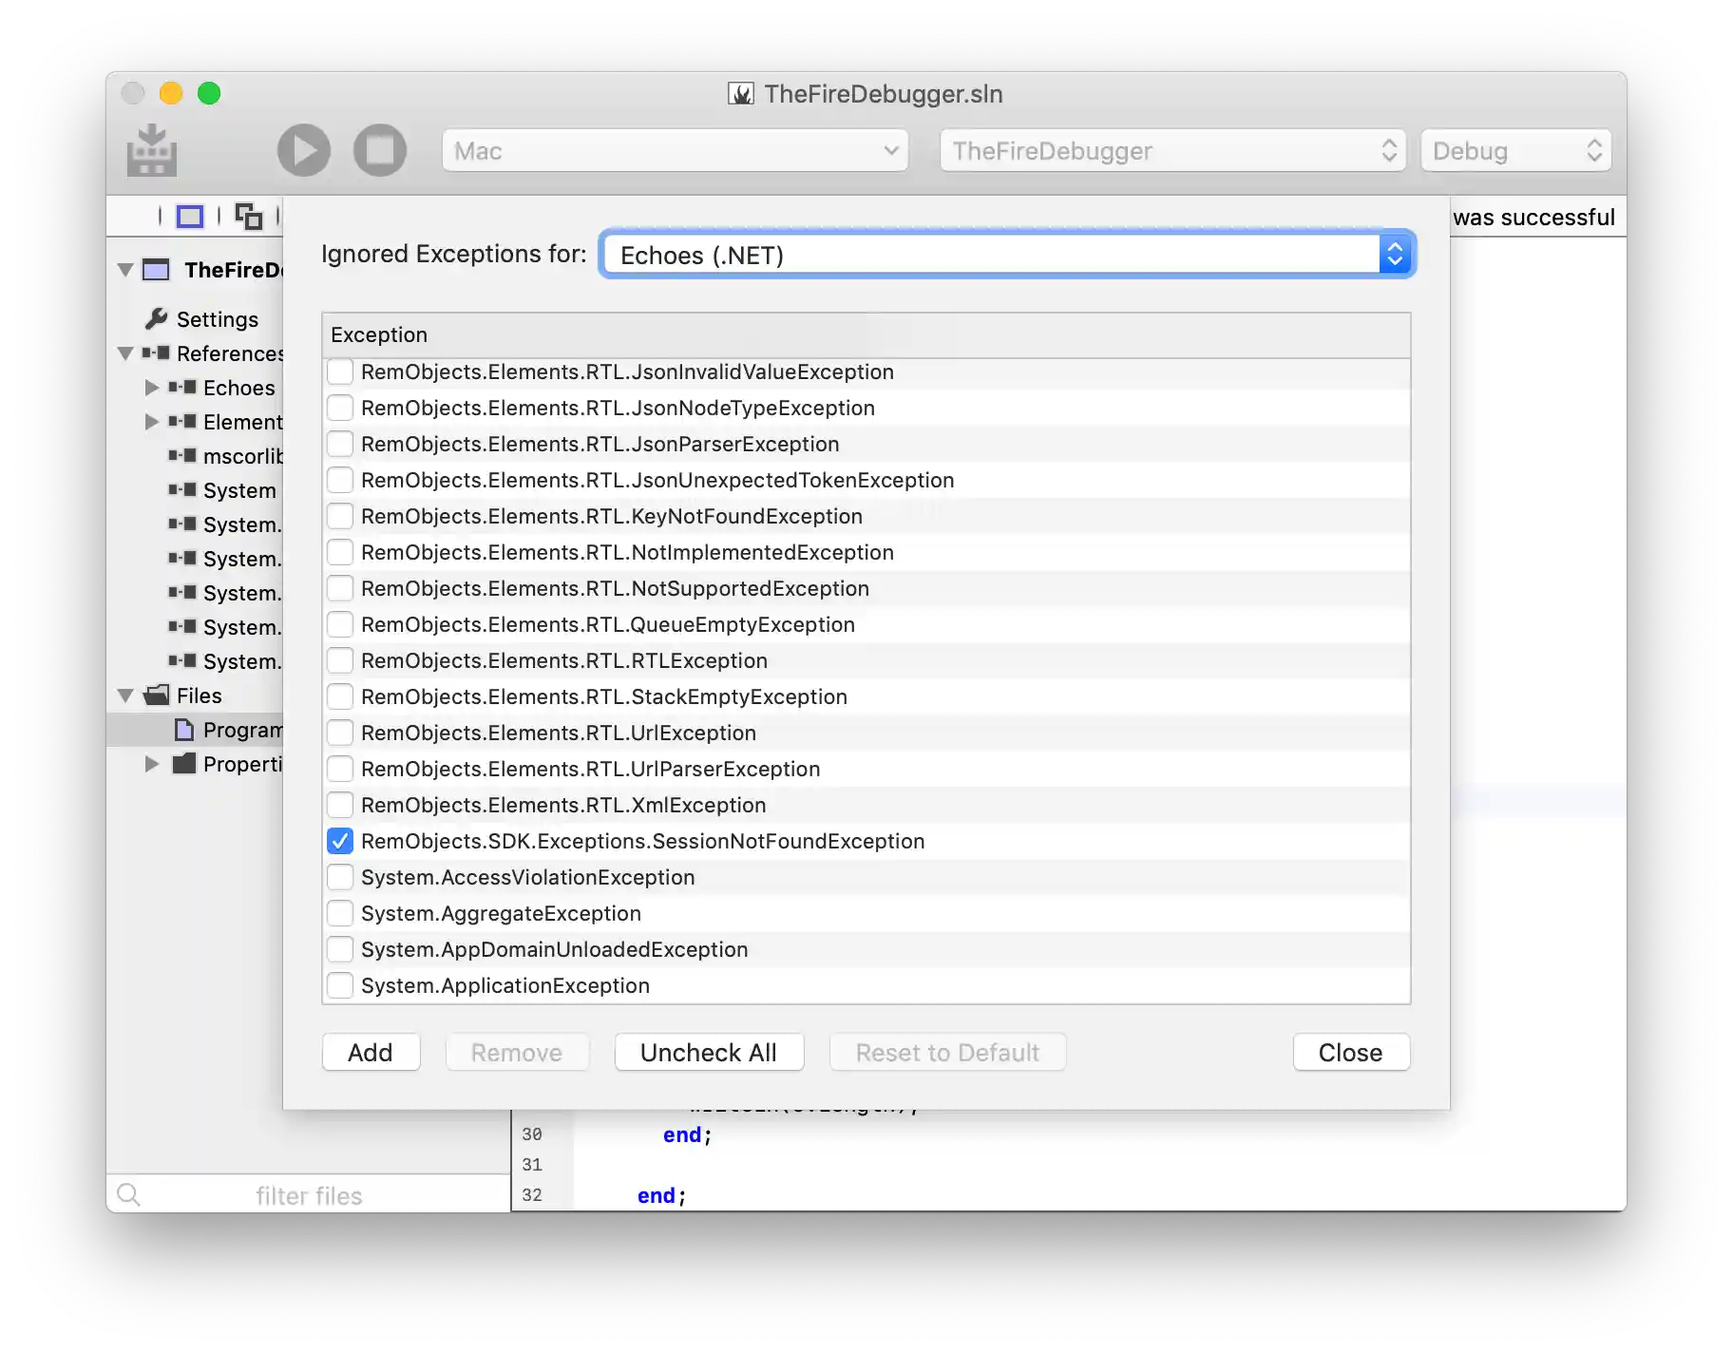Click the overlapping windows view icon
Viewport: 1733px width, 1353px height.
[248, 217]
